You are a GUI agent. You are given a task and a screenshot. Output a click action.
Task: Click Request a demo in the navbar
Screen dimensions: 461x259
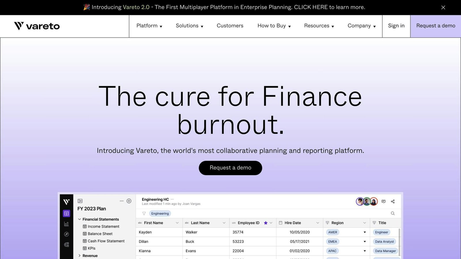[436, 26]
